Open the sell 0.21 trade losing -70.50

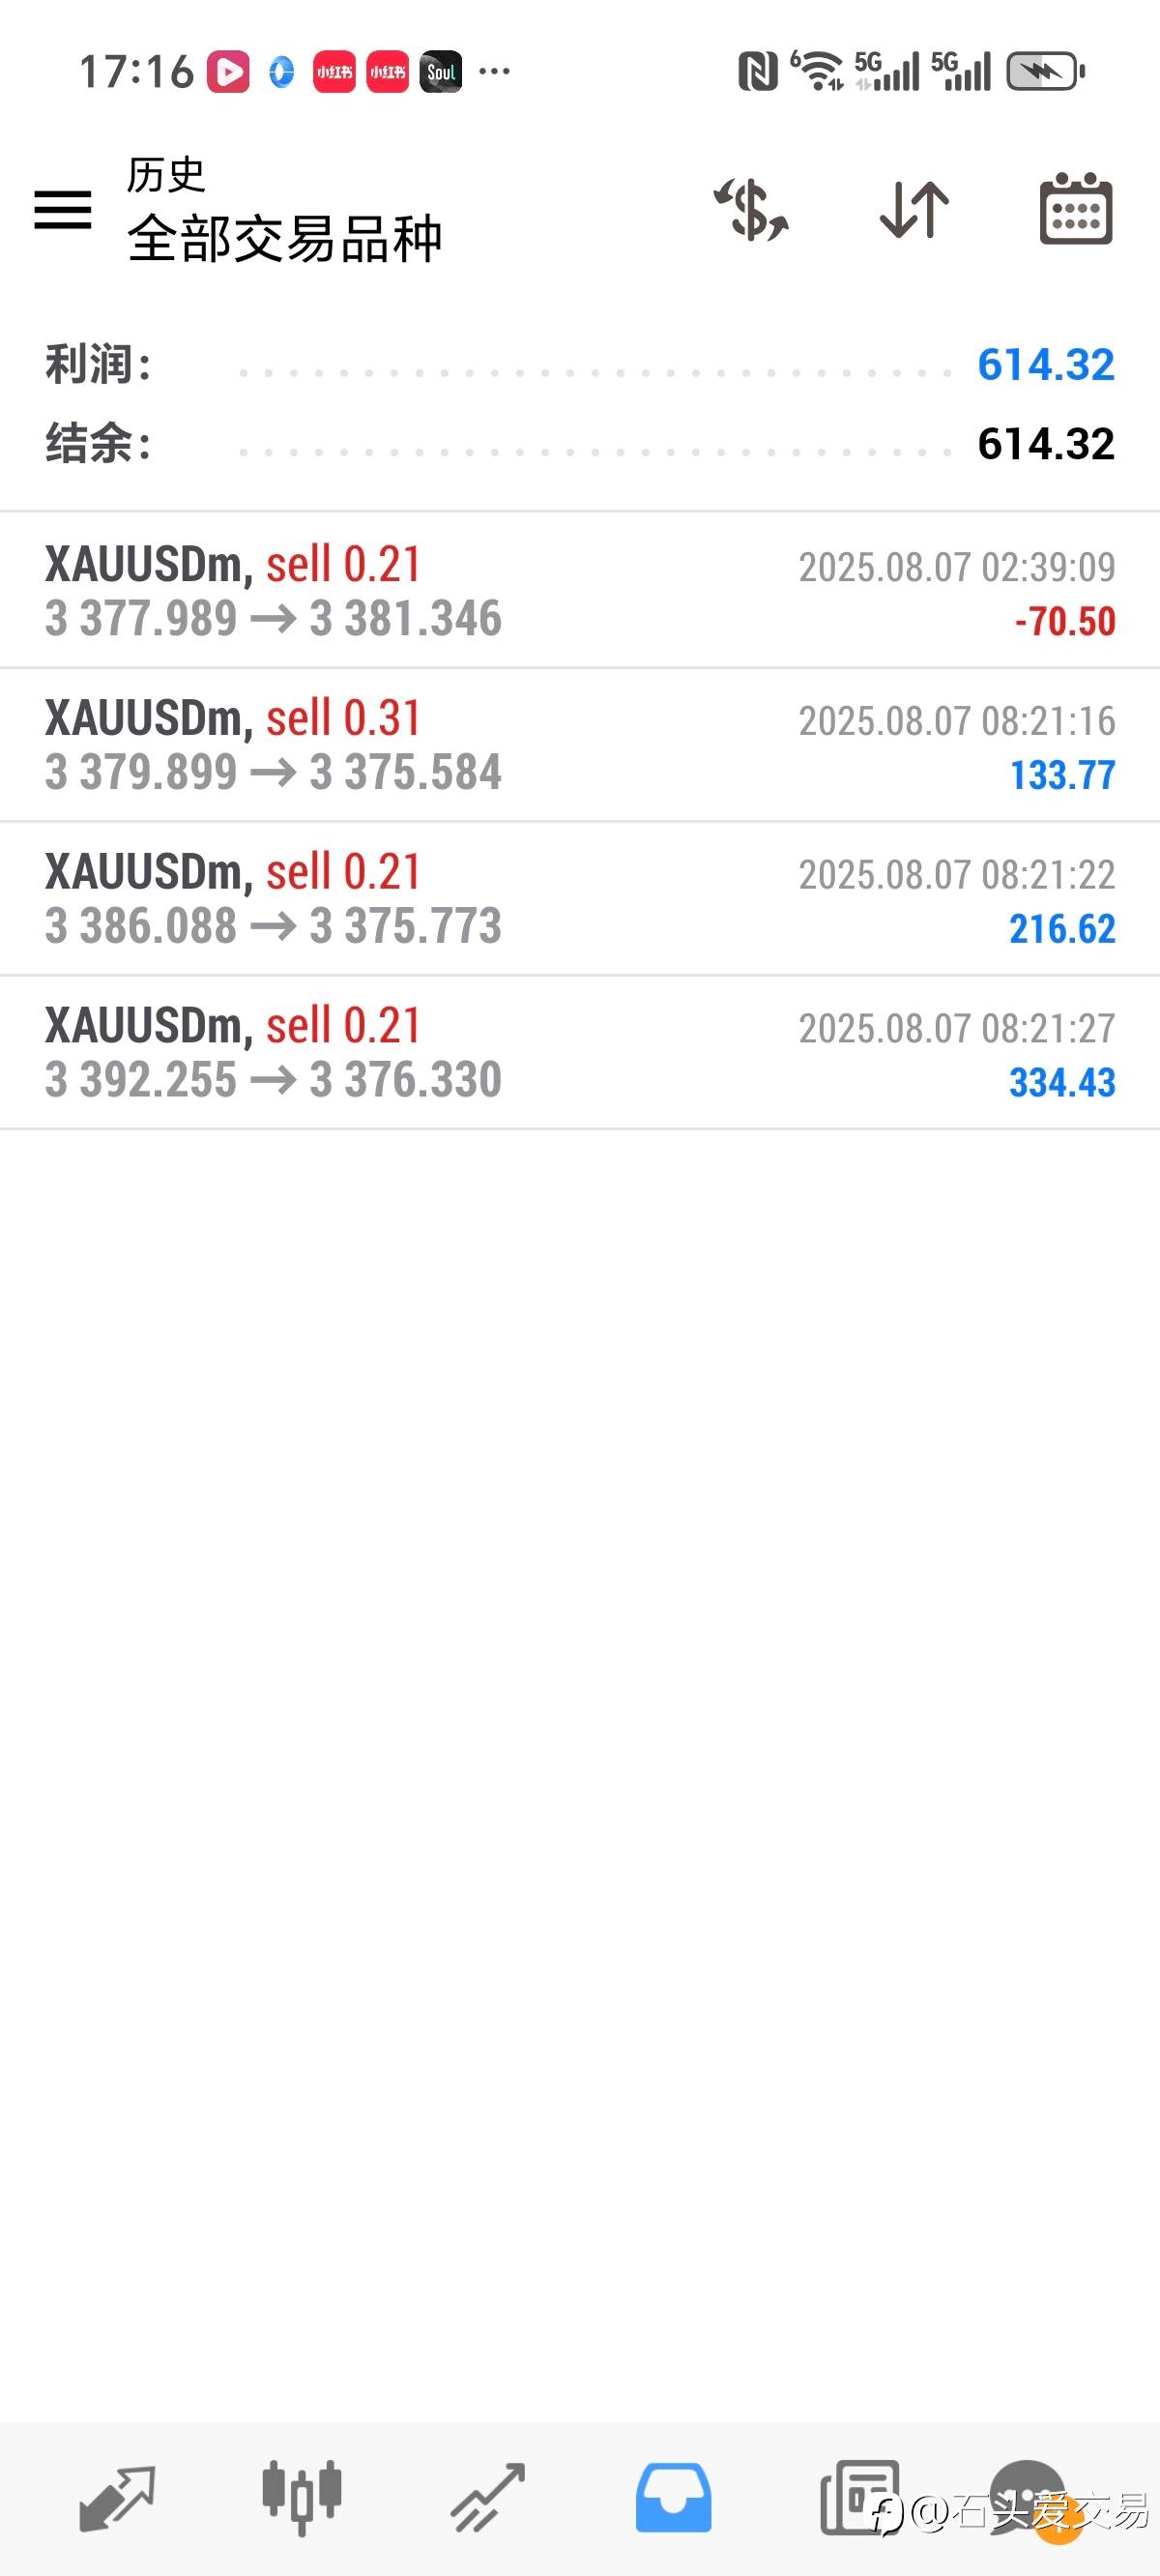click(580, 591)
